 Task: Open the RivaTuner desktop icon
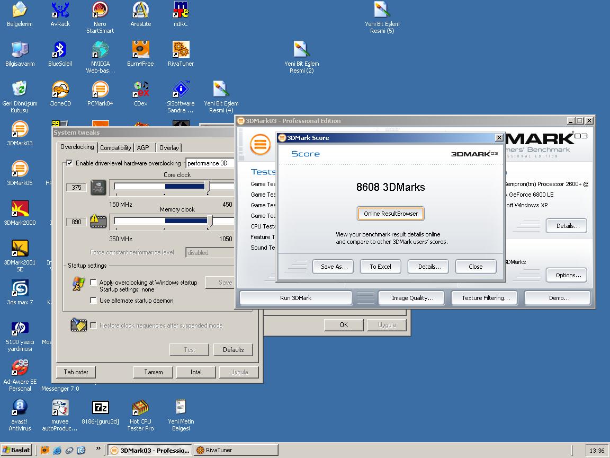(x=181, y=50)
